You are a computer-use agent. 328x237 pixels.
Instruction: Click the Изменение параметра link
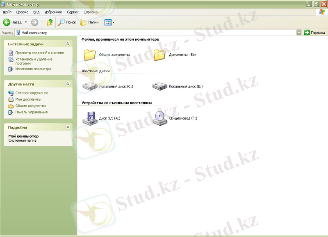[33, 69]
